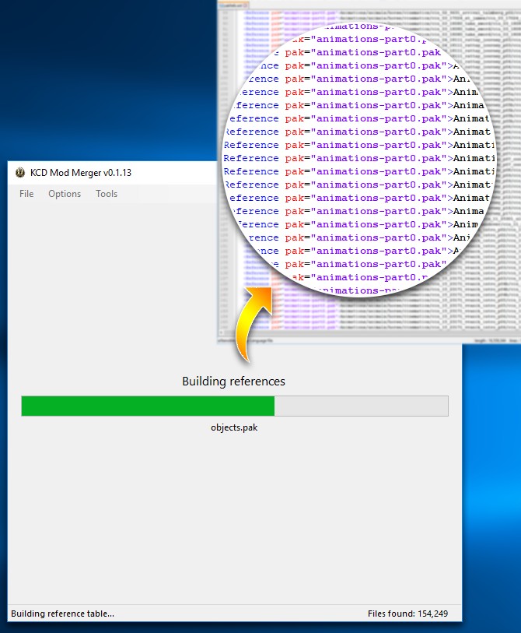Click the green filled part of progress bar
Image resolution: width=521 pixels, height=633 pixels.
tap(148, 406)
